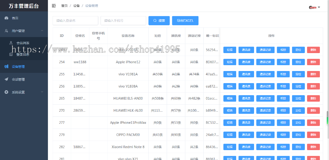Click the 设备名称 column header
This screenshot has width=329, height=160.
coord(128,36)
